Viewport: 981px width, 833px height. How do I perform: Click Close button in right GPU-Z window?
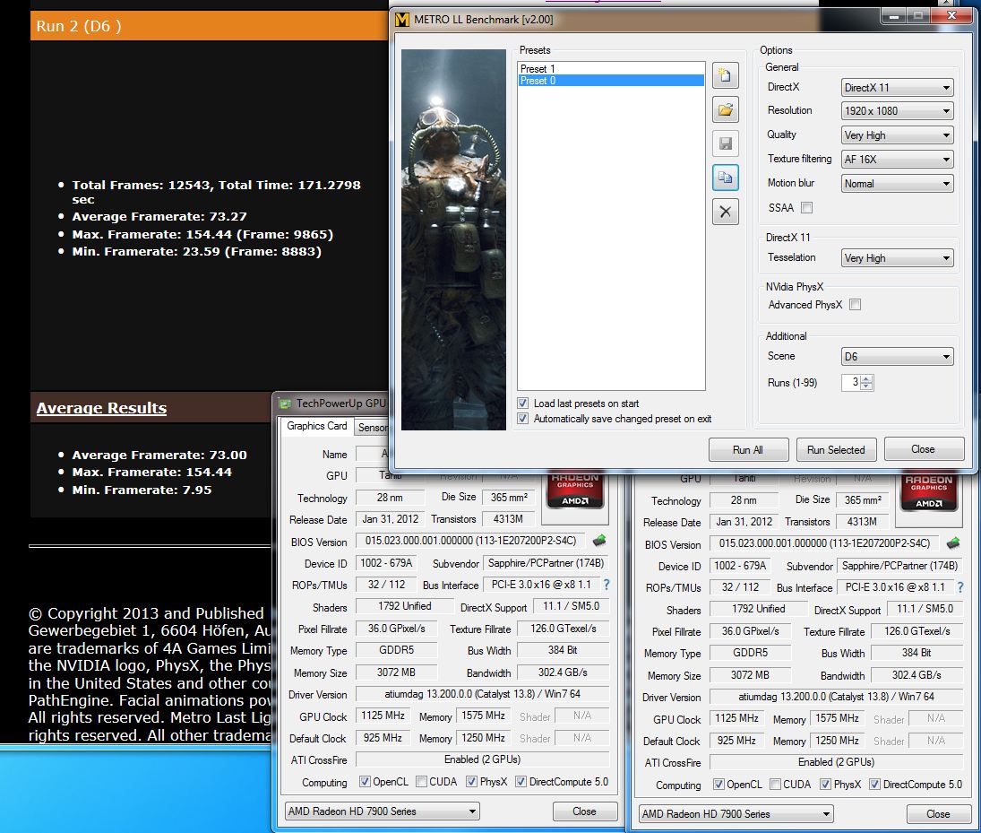click(938, 813)
